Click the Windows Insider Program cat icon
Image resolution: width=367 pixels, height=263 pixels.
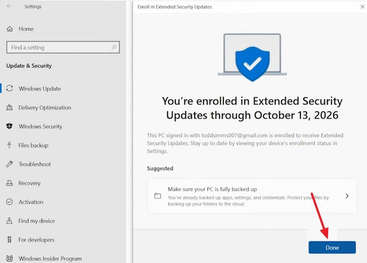click(9, 258)
